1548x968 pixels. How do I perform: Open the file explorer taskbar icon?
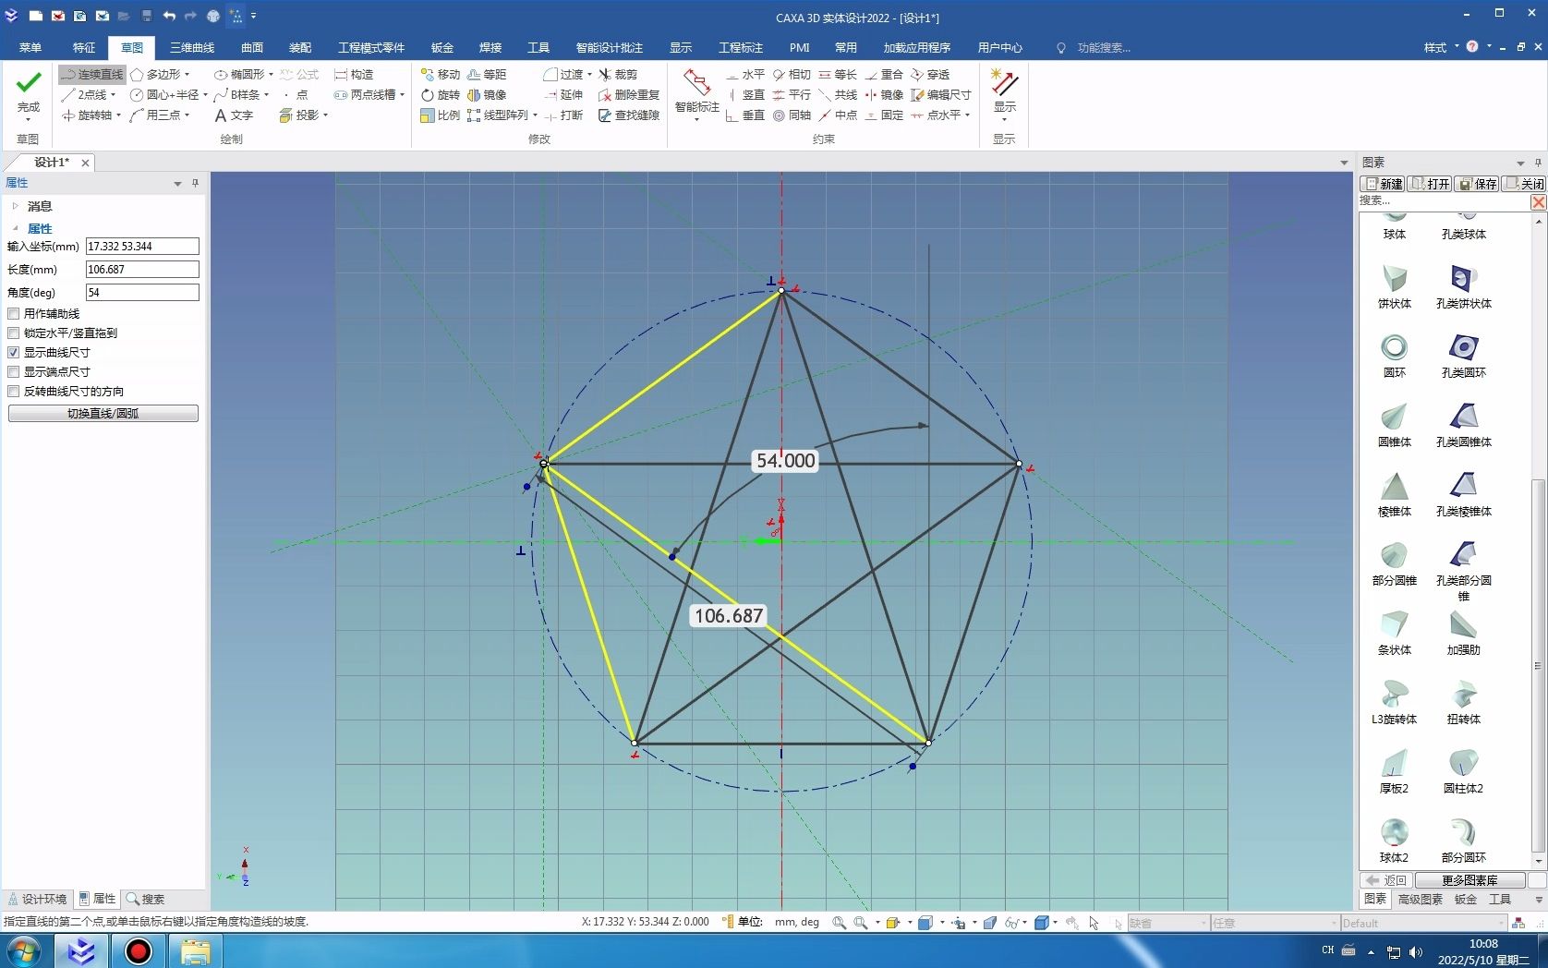pyautogui.click(x=195, y=950)
